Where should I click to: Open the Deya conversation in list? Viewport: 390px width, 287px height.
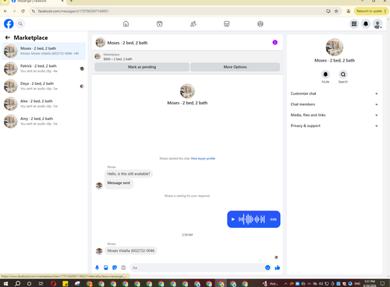tap(44, 86)
